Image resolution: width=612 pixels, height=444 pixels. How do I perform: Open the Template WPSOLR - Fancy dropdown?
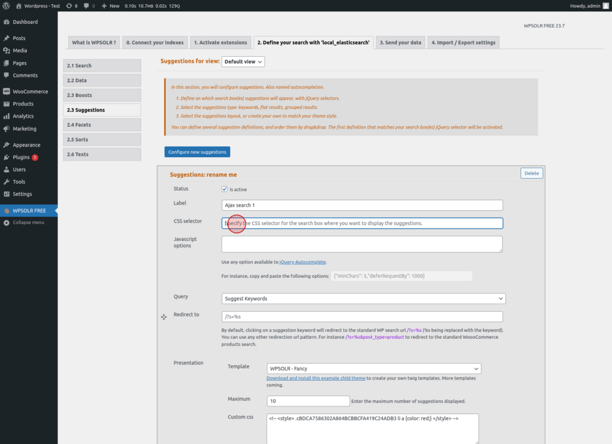click(x=374, y=369)
